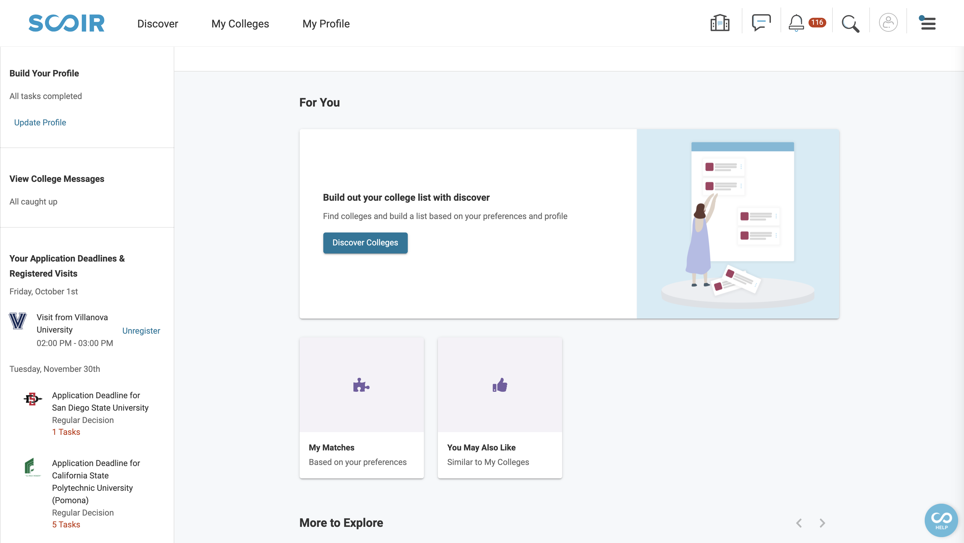Image resolution: width=964 pixels, height=543 pixels.
Task: Open the You May Also Like card
Action: (x=500, y=407)
